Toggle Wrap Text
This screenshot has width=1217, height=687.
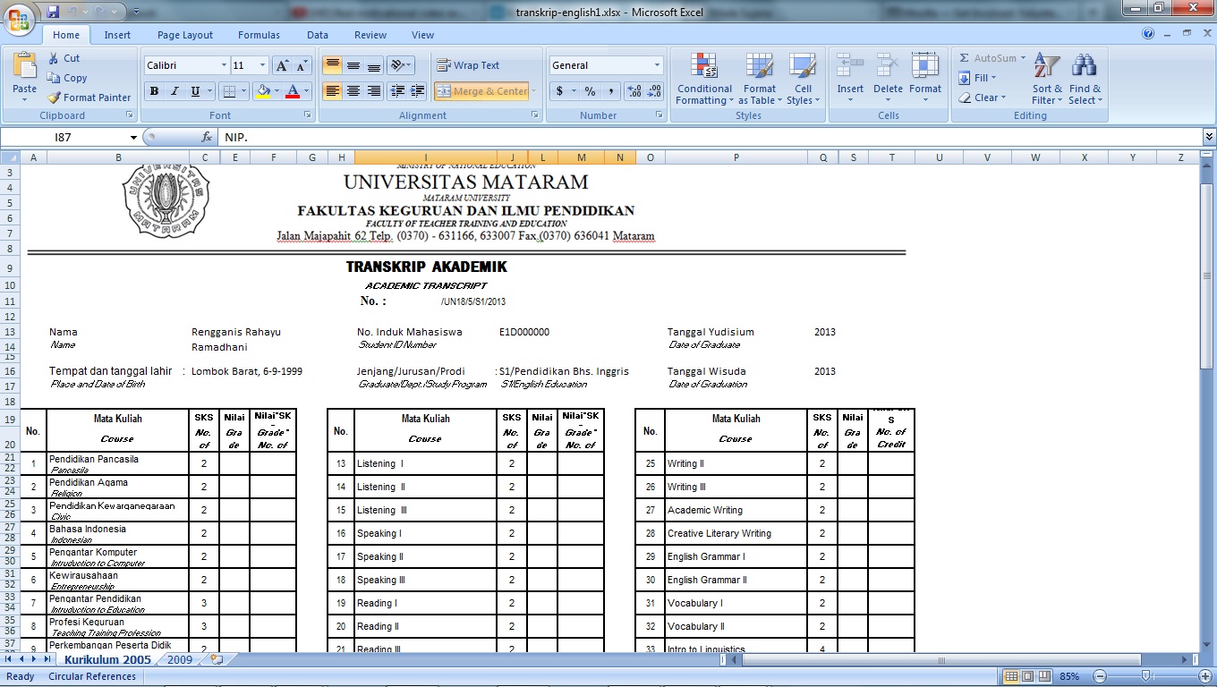468,65
